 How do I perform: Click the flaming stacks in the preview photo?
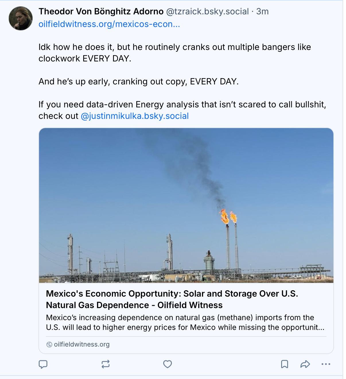point(228,217)
